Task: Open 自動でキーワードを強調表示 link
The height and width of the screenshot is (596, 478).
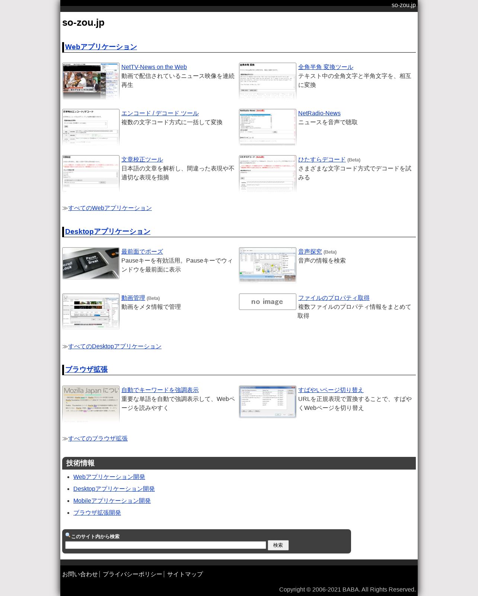Action: click(160, 390)
